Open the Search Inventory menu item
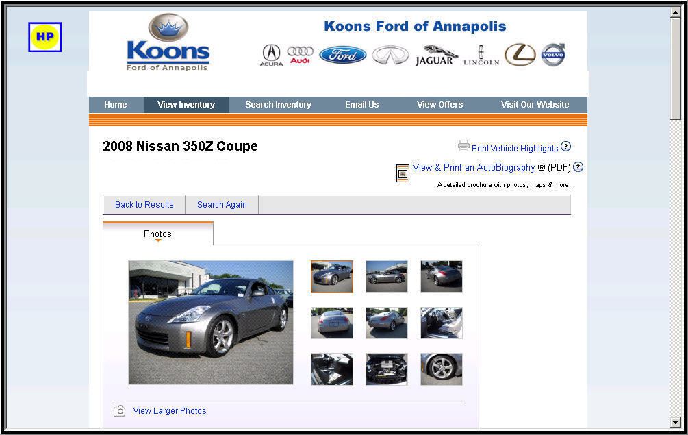Image resolution: width=688 pixels, height=435 pixels. pos(278,105)
